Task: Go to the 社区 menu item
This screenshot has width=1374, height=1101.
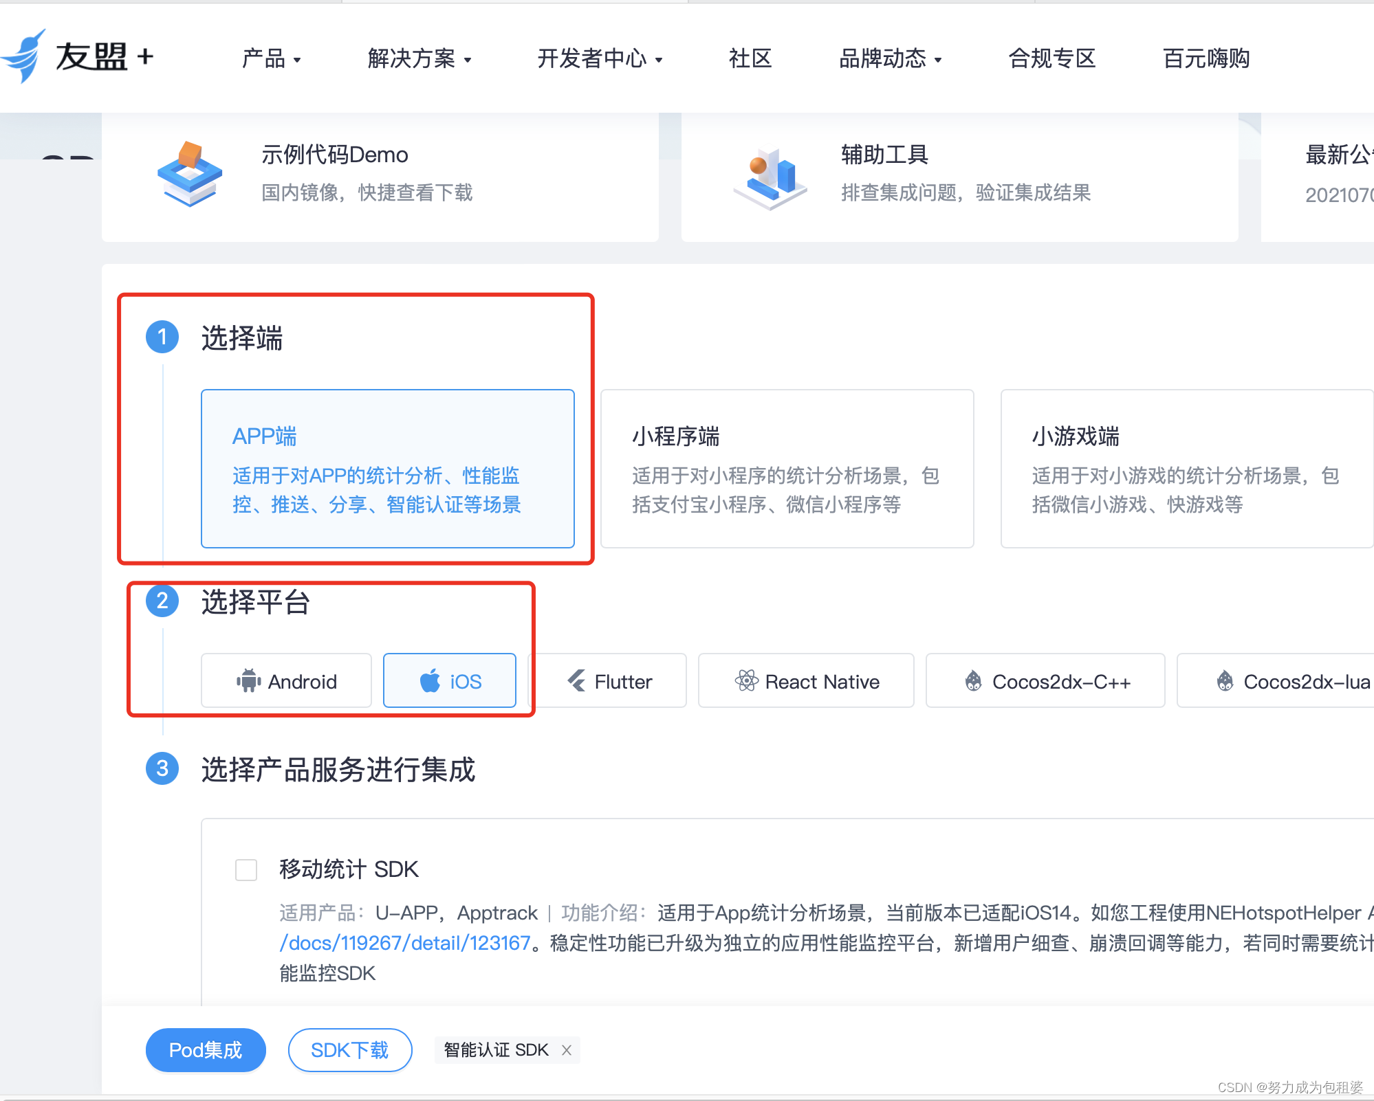Action: [x=749, y=59]
